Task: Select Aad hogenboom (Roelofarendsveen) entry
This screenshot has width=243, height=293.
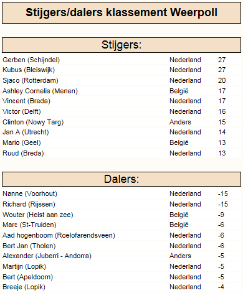Action: [x=59, y=235]
